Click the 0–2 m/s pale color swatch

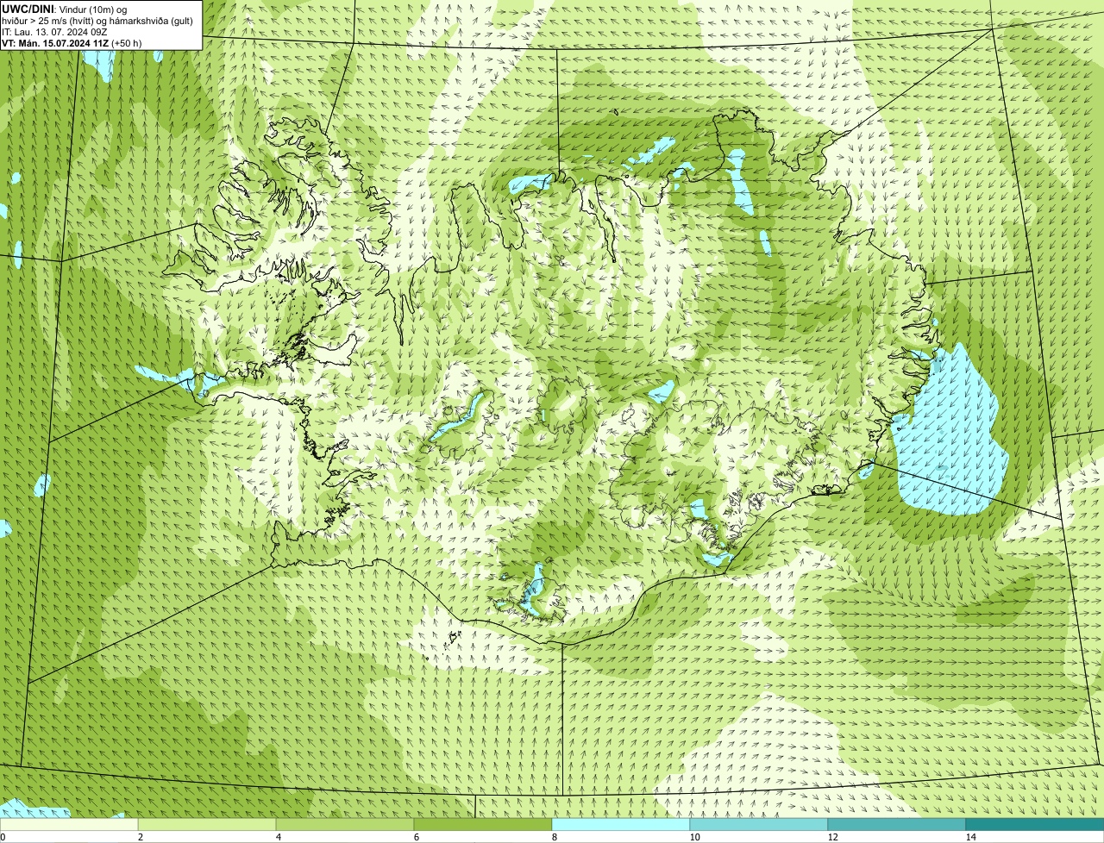click(69, 824)
